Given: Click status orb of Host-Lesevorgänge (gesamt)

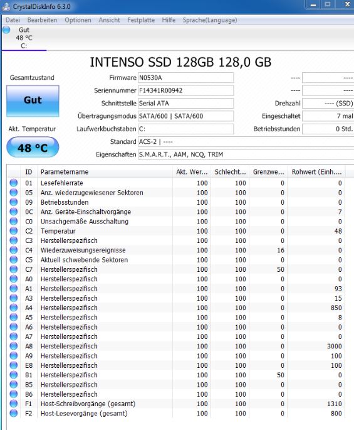Looking at the screenshot, I should pos(13,413).
